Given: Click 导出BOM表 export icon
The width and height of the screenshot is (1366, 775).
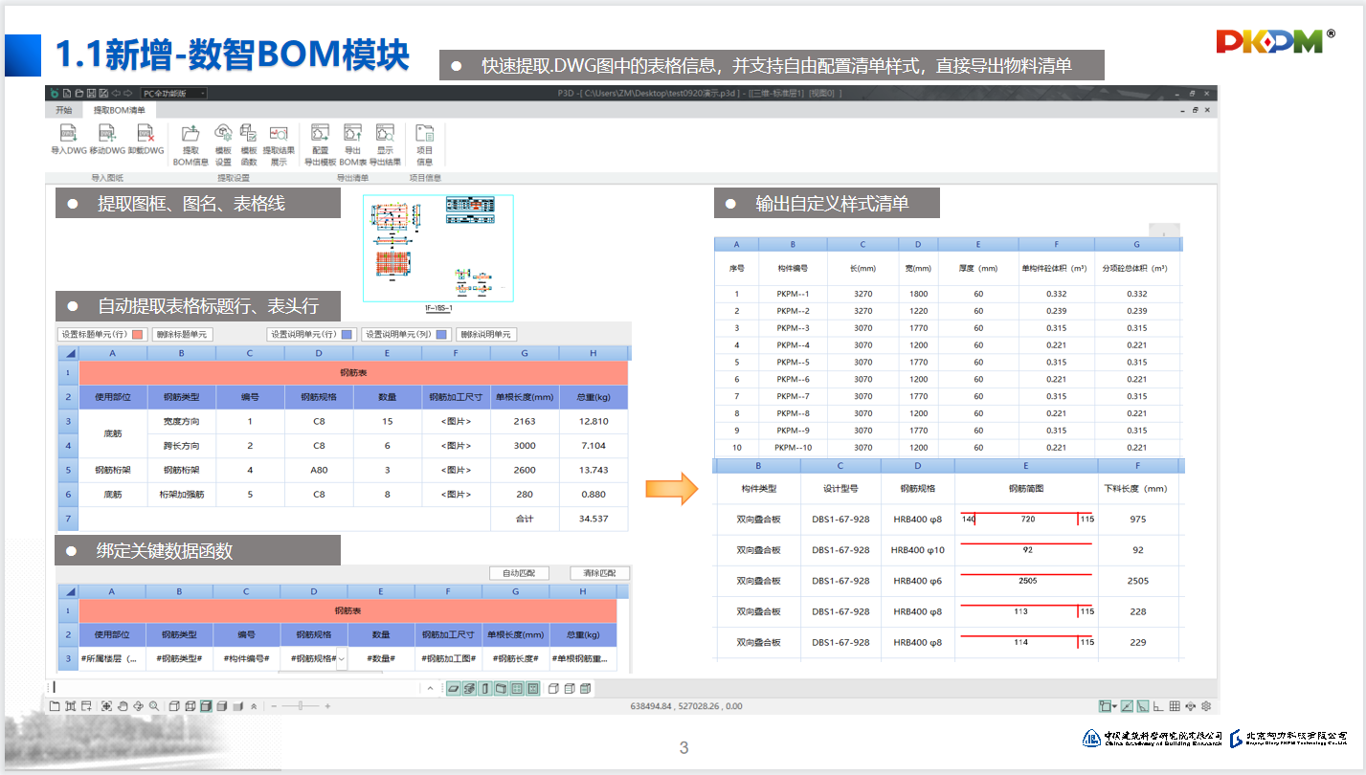Looking at the screenshot, I should [x=352, y=144].
